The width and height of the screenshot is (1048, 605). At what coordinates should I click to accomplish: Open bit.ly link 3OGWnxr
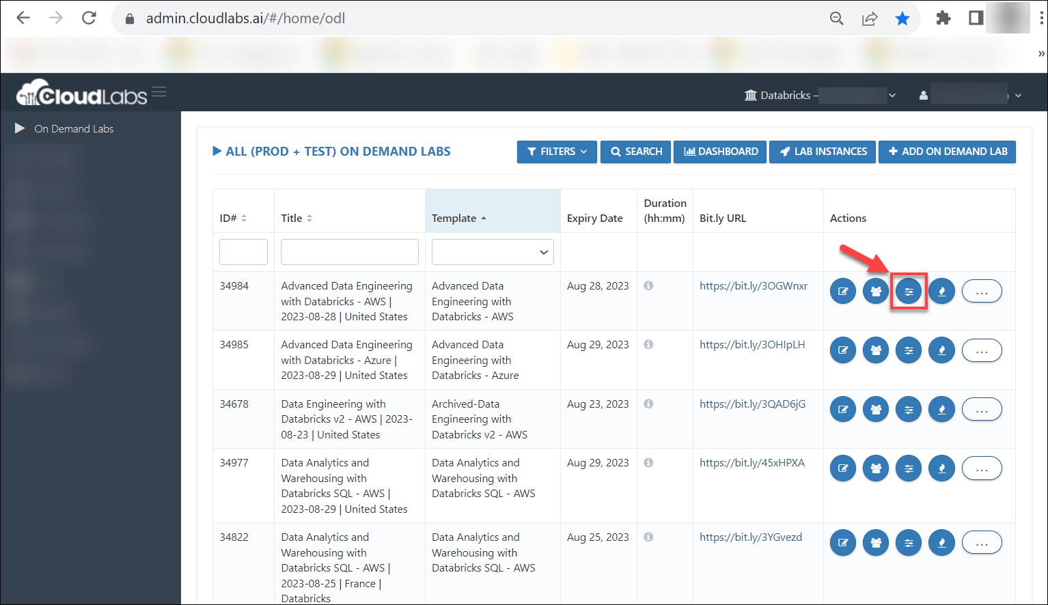(754, 286)
